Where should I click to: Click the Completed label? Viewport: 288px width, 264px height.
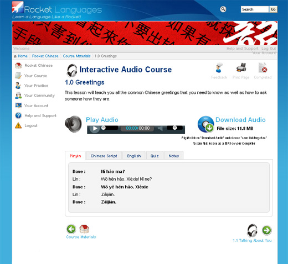[x=263, y=77]
